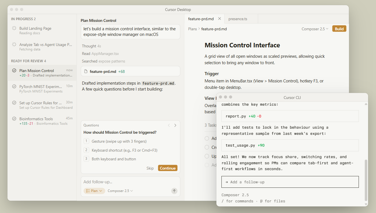Open the Plan mode dropdown
376x213 pixels.
pos(94,191)
